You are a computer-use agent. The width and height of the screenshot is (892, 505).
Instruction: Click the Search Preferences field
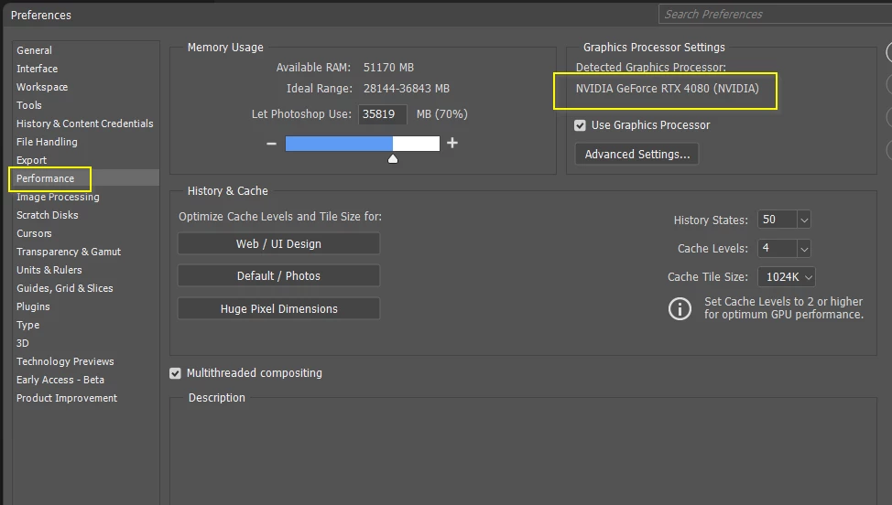pyautogui.click(x=775, y=15)
